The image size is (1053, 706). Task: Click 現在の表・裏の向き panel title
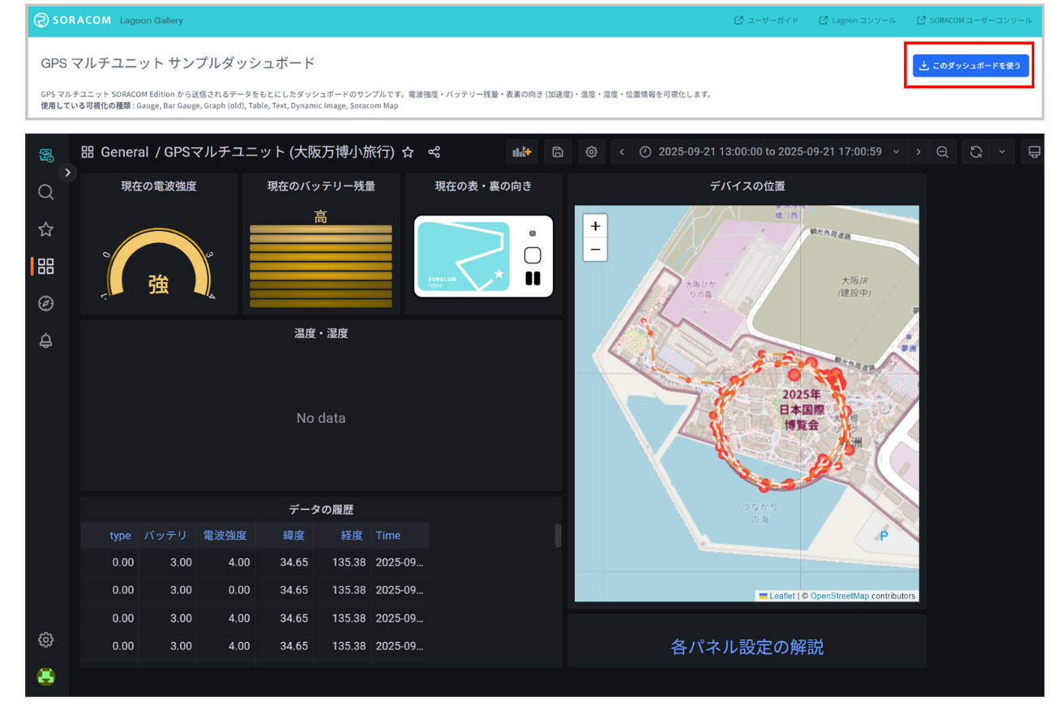click(x=483, y=186)
